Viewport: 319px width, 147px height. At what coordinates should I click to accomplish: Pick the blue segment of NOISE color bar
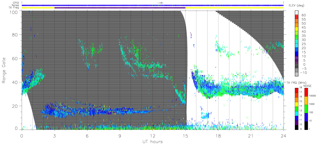(x=306, y=117)
